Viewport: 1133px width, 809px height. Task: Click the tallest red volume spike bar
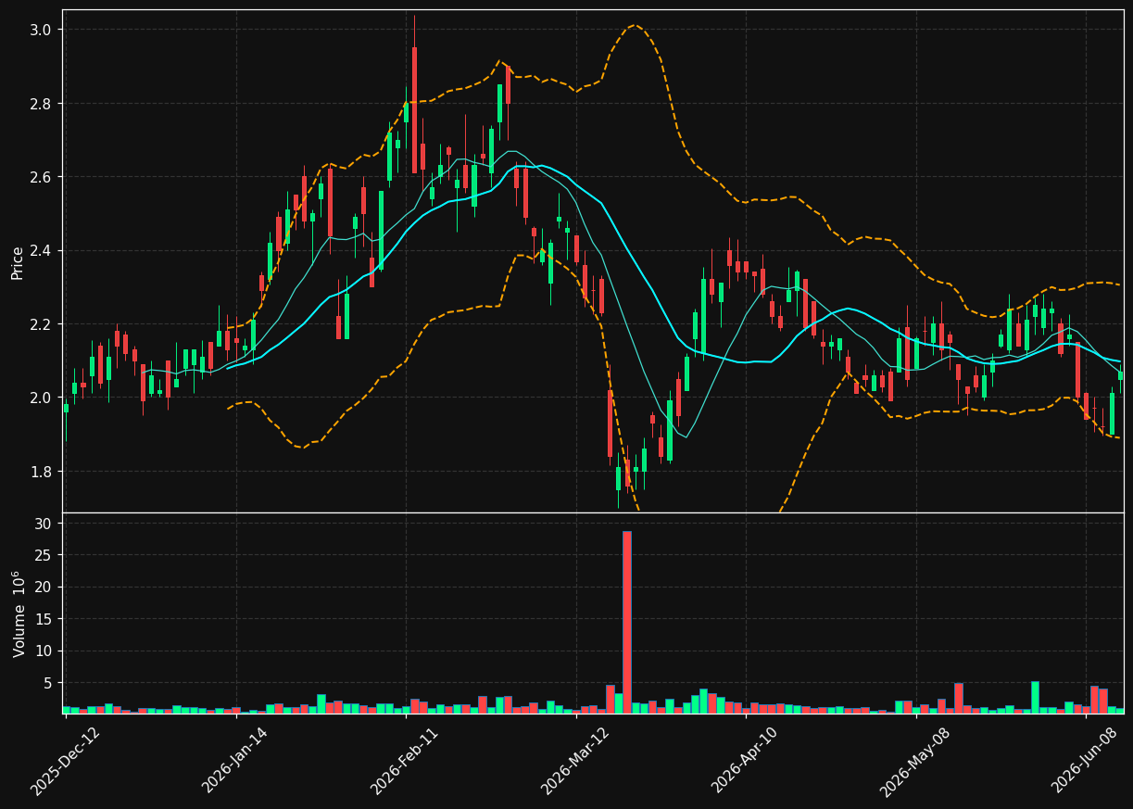tap(627, 622)
